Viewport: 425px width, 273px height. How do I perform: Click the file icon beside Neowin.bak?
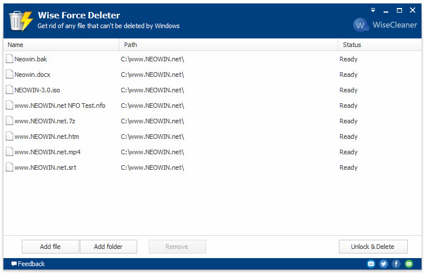pyautogui.click(x=10, y=58)
